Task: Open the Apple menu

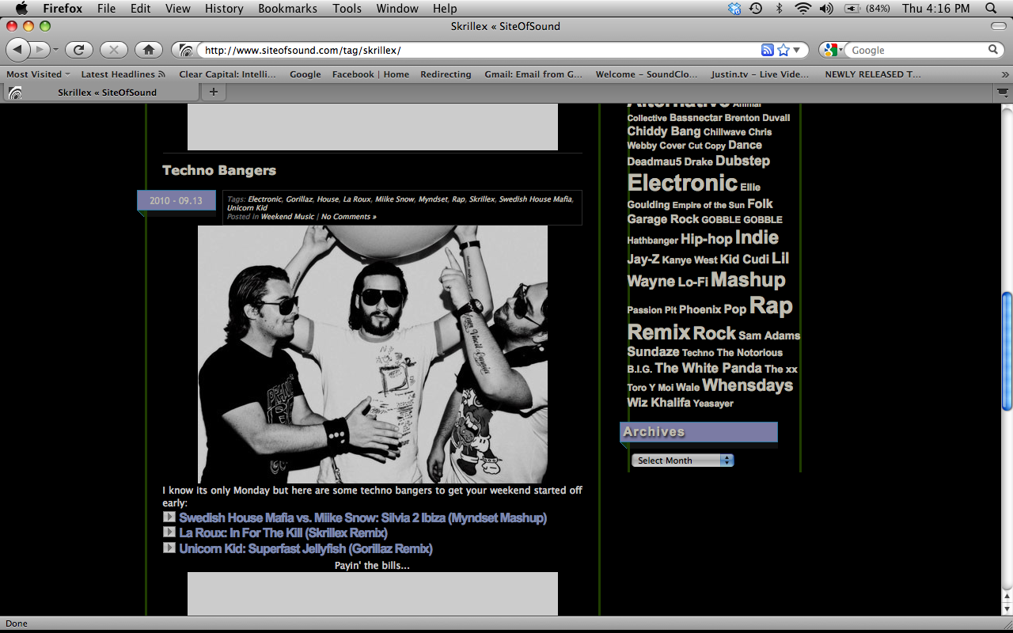Action: (x=21, y=9)
